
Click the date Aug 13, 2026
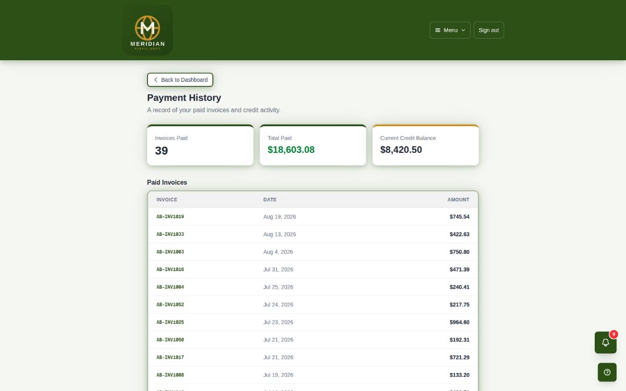[x=279, y=234]
